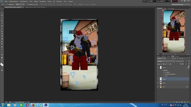Click background color swatch in toolbar
The image size is (191, 107).
point(2,65)
